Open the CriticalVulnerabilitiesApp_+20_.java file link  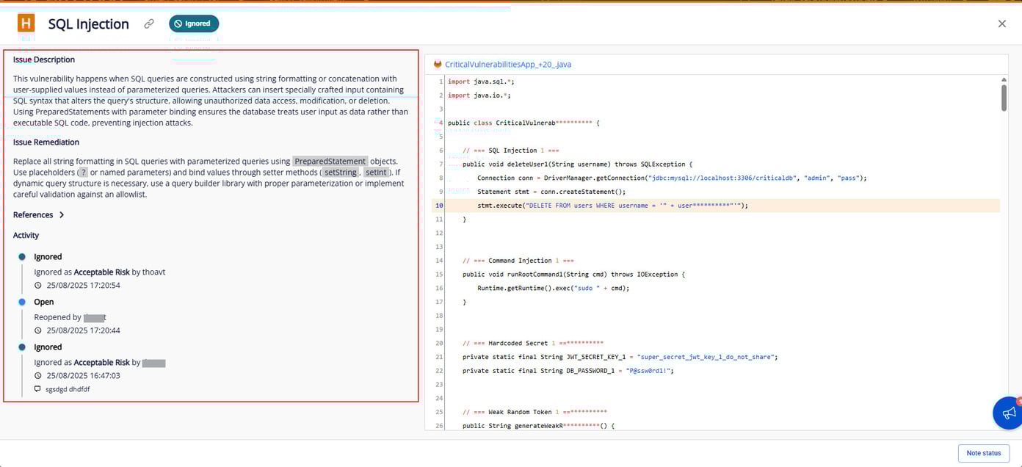click(x=507, y=65)
